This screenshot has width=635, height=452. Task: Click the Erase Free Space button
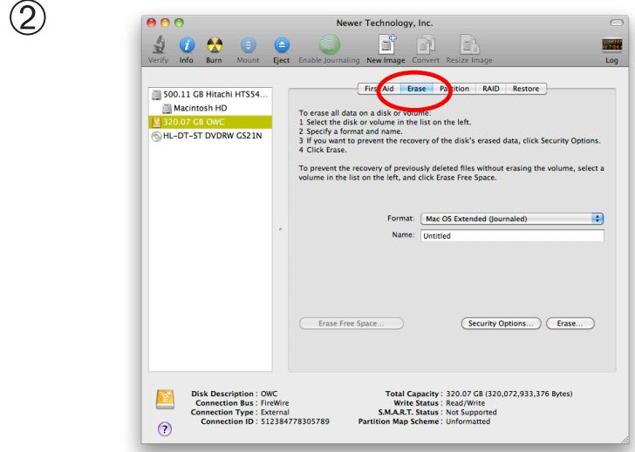352,323
